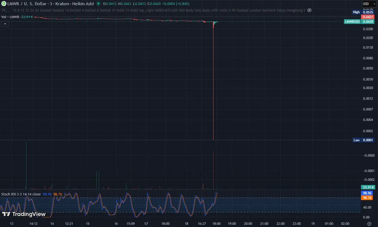The image size is (378, 227).
Task: Click the 21:00 time axis label
Action: coord(264,224)
